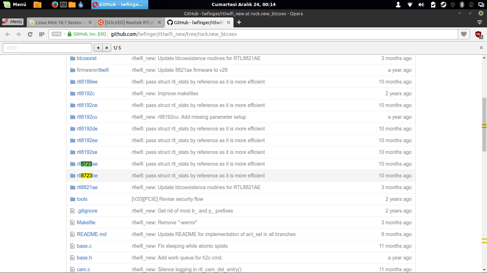Screen dimensions: 487x273
Task: Open the tab menu icon at right of tab bar
Action: click(480, 22)
